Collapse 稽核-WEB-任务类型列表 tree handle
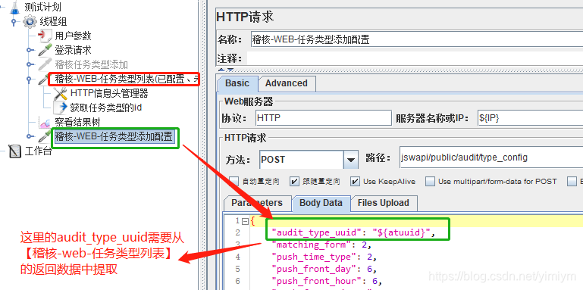Viewport: 583px width, 290px height. click(30, 79)
